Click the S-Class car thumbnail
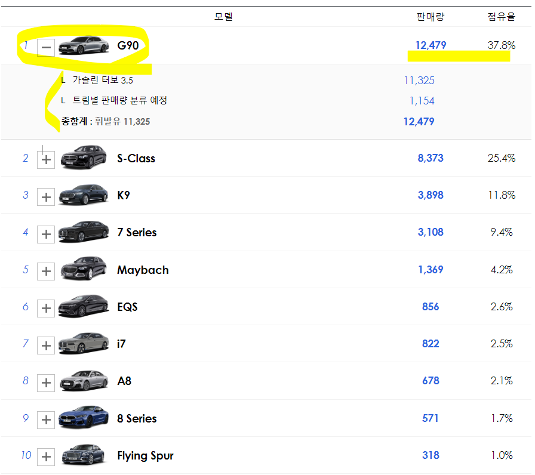Viewport: 535px width, 475px height. point(84,157)
